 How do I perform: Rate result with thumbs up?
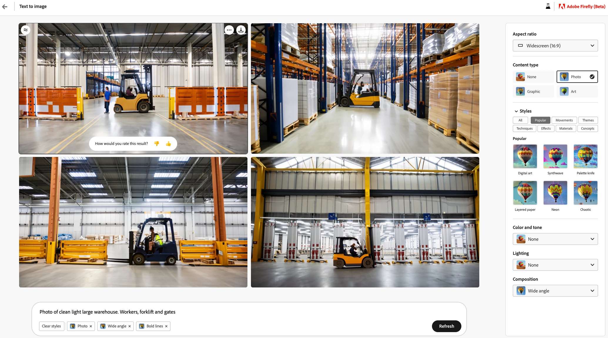point(168,144)
